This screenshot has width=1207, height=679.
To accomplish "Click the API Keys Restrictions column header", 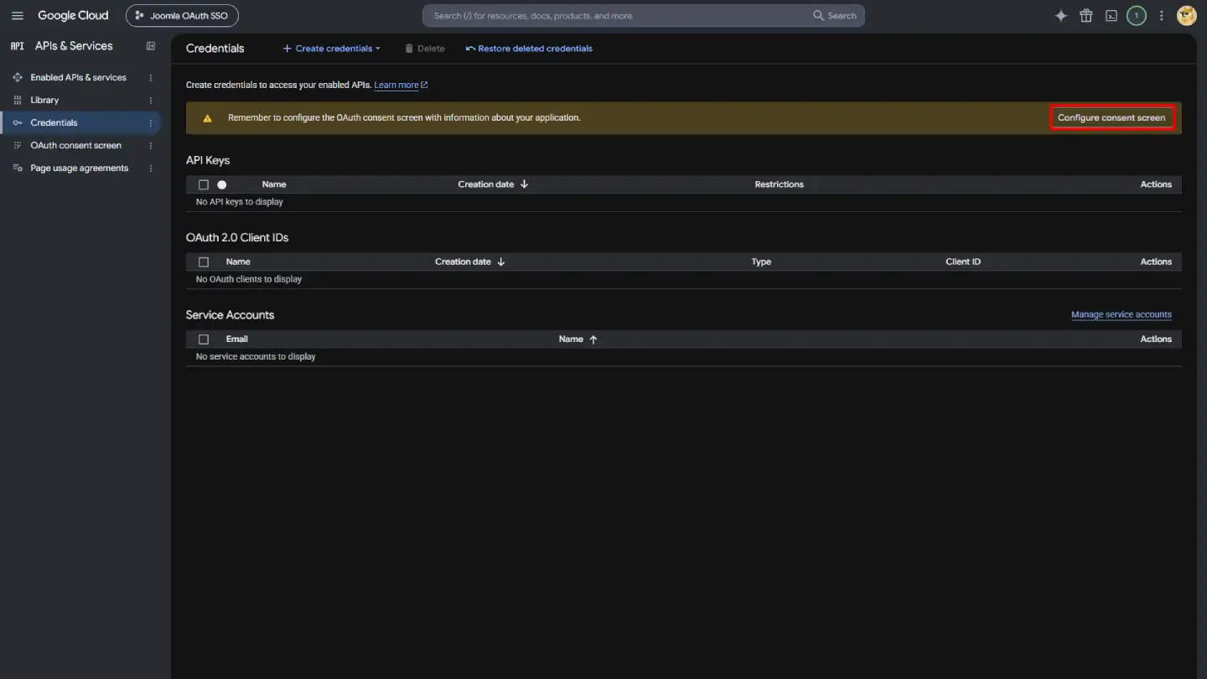I will pos(779,184).
